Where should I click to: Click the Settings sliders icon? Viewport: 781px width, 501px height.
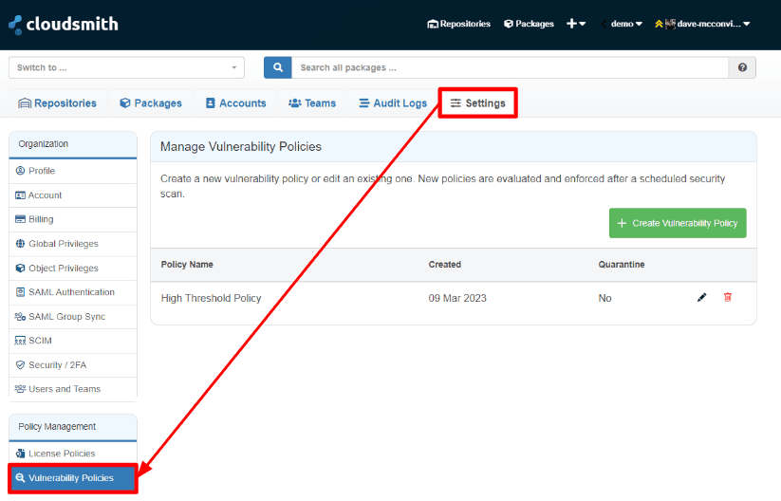click(x=456, y=103)
